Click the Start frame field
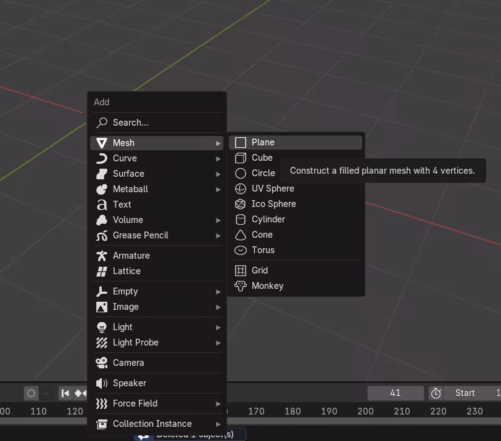Screen dimensions: 501x441 (472, 393)
